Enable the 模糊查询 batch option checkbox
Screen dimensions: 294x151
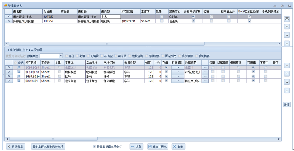tap(130, 56)
